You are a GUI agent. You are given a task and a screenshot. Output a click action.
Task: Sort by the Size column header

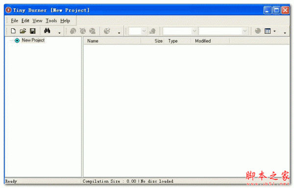pos(152,41)
